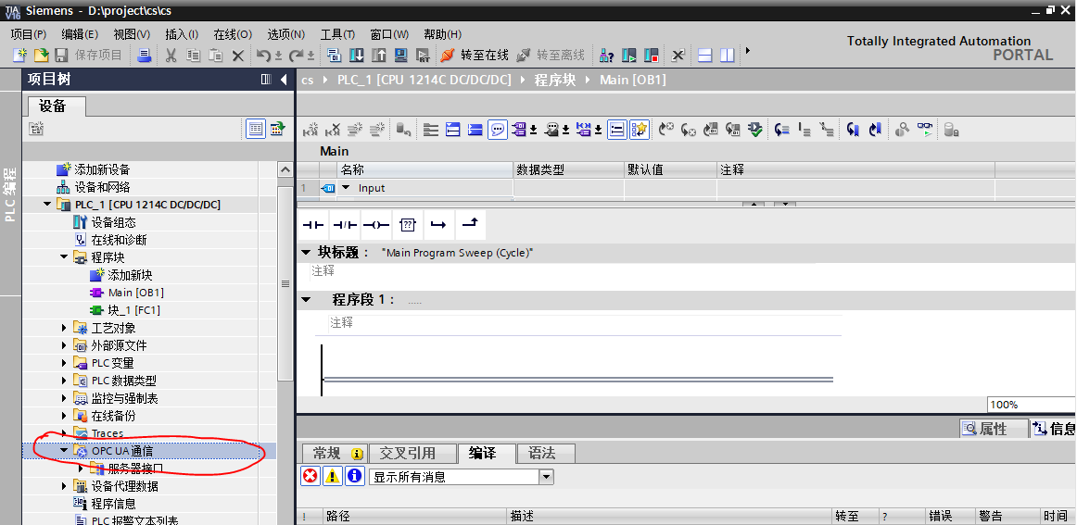Collapse 程序段 1 network
The width and height of the screenshot is (1077, 525).
click(x=307, y=300)
